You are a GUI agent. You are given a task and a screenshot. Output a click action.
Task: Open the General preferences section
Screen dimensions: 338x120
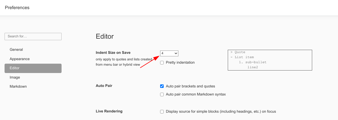click(x=16, y=50)
